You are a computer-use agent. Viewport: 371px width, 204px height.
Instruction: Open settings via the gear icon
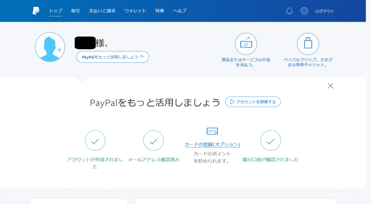point(304,11)
